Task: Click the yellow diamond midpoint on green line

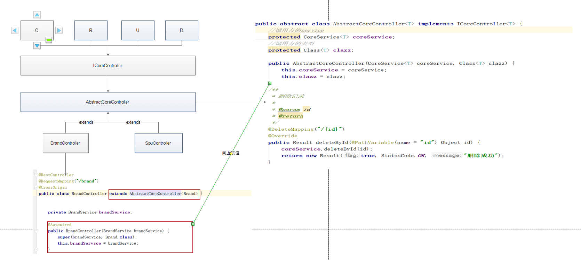Action: (x=231, y=153)
